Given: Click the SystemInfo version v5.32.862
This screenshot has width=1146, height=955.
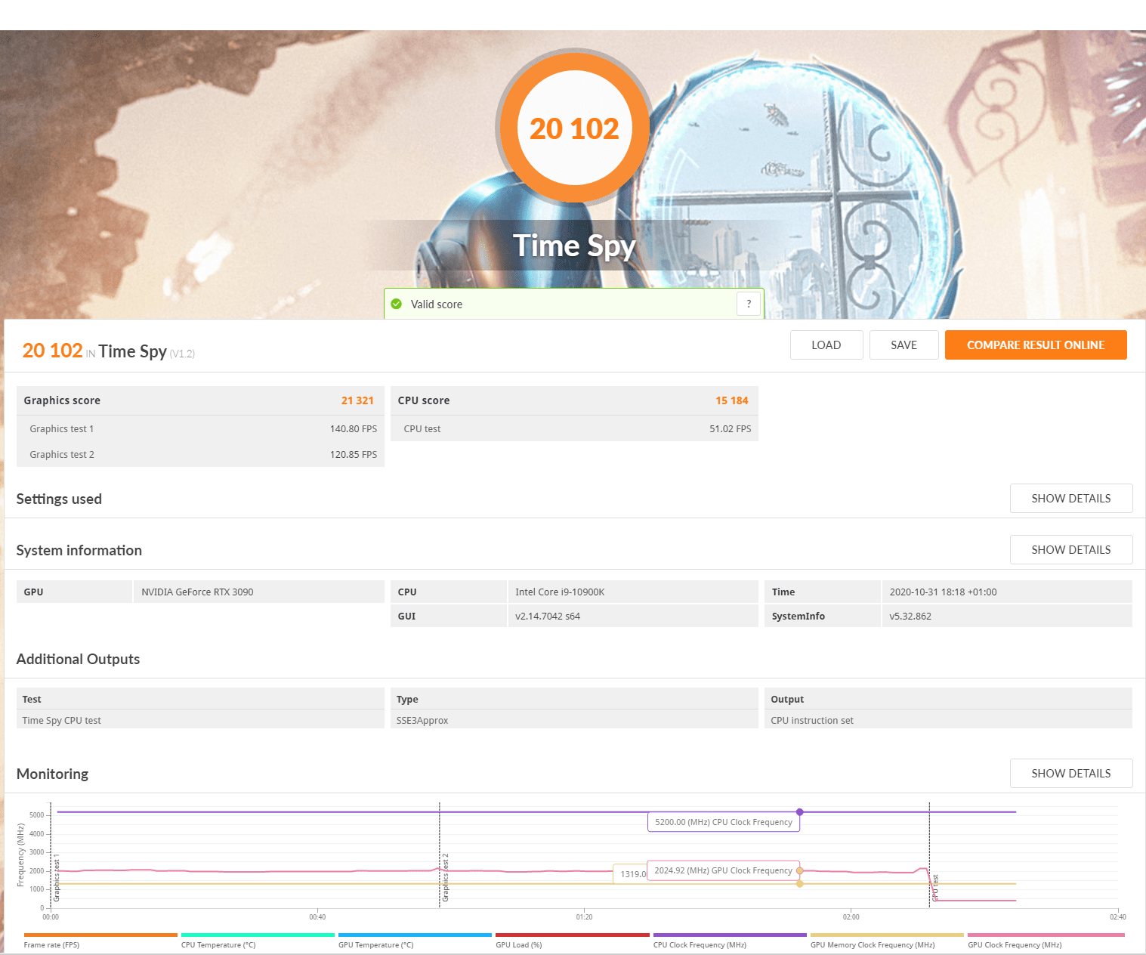Looking at the screenshot, I should click(910, 616).
